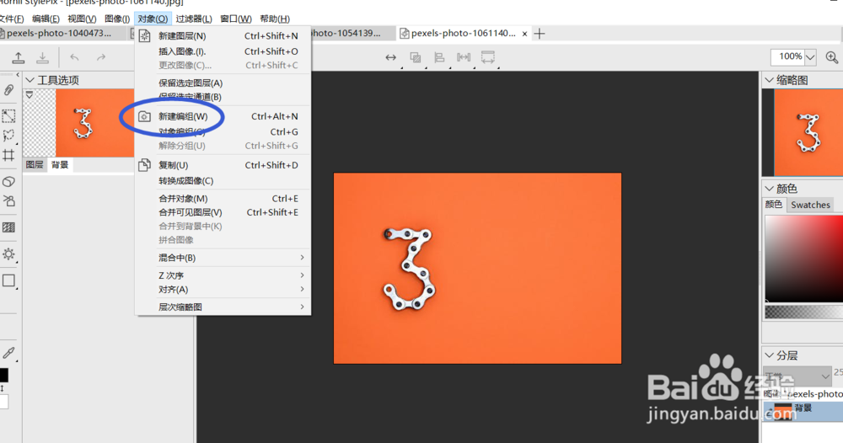Screen dimensions: 843x443
Task: Expand the 对齐(A) submenu
Action: tap(223, 290)
